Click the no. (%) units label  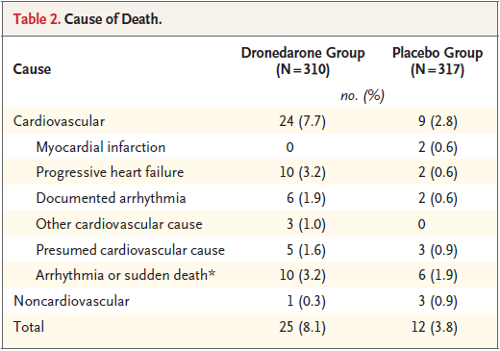[x=362, y=95]
